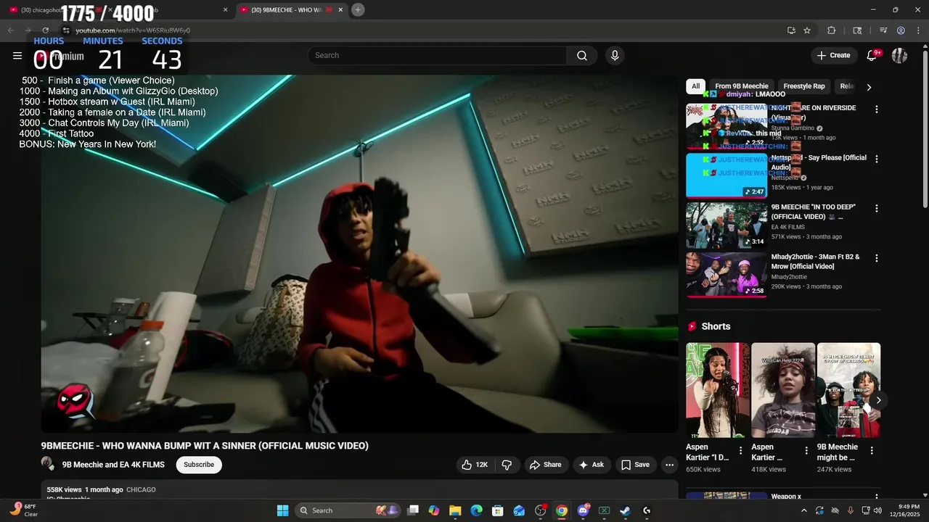
Task: Open the channel avatar beside Subscribe
Action: pyautogui.click(x=48, y=465)
